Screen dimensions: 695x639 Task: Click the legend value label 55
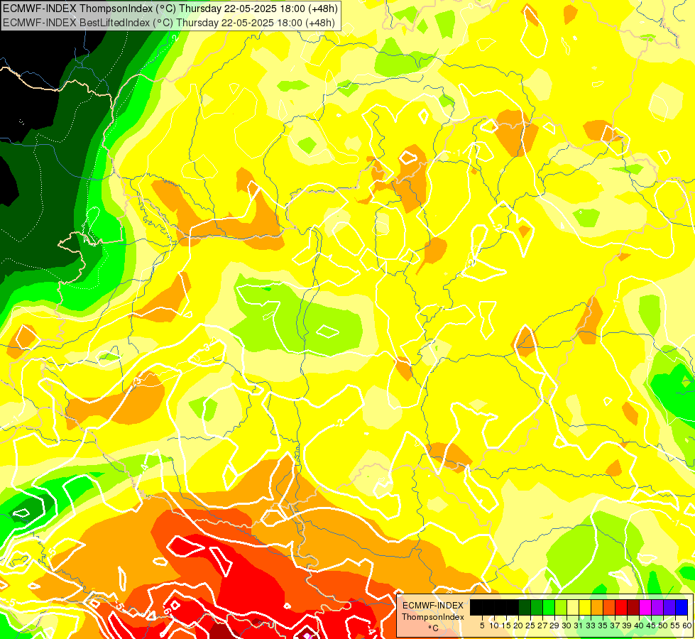676,626
